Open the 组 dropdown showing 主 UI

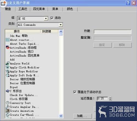click(x=33, y=19)
